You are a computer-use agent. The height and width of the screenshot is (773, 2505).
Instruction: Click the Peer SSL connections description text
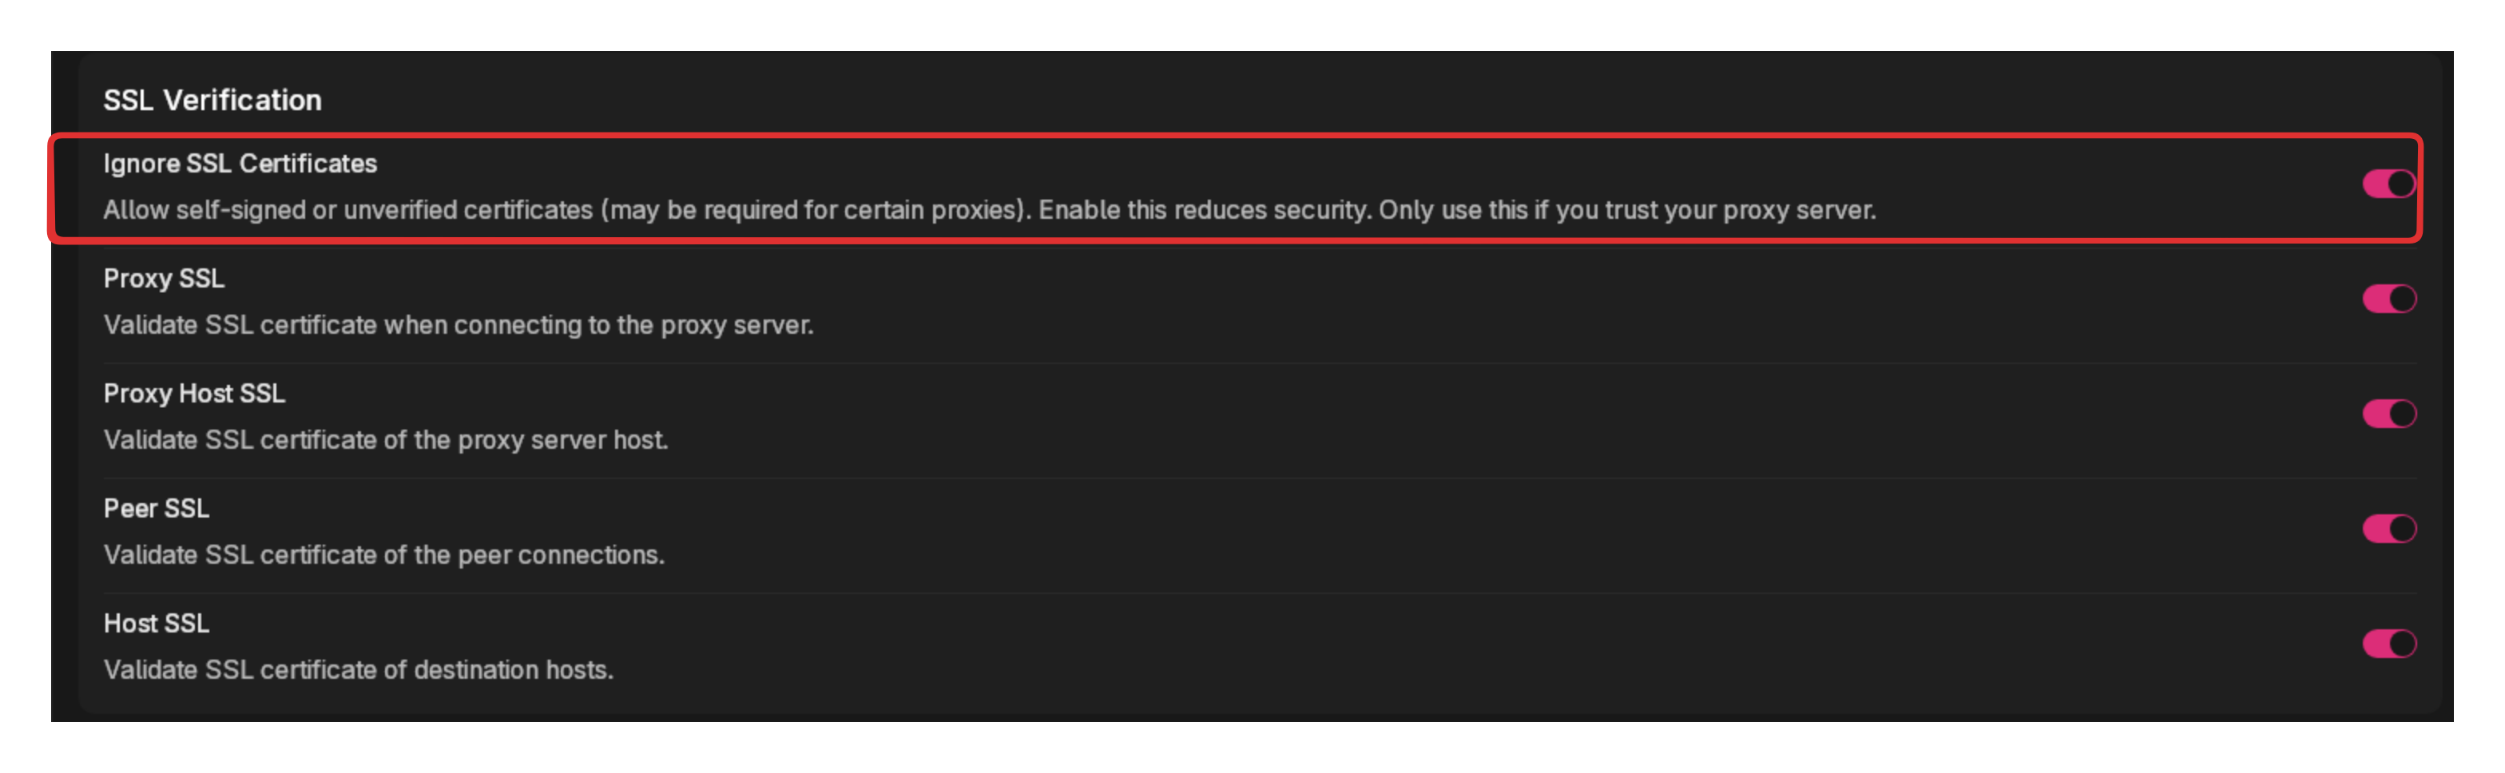[x=384, y=554]
